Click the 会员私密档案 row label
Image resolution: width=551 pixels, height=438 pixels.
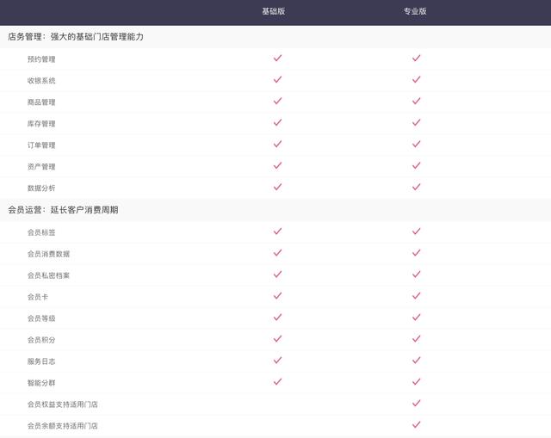(48, 275)
